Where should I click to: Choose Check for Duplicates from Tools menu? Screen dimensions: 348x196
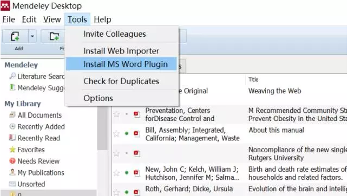coord(121,82)
